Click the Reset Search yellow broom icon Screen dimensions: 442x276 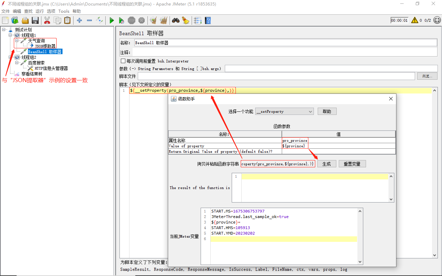click(186, 20)
